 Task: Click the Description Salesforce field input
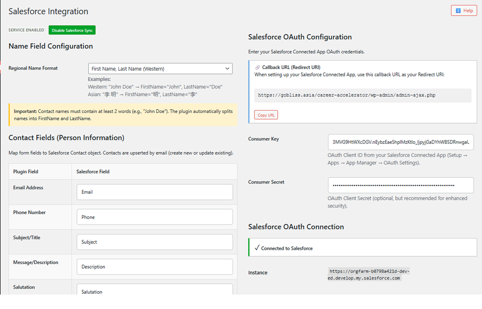[x=155, y=267]
